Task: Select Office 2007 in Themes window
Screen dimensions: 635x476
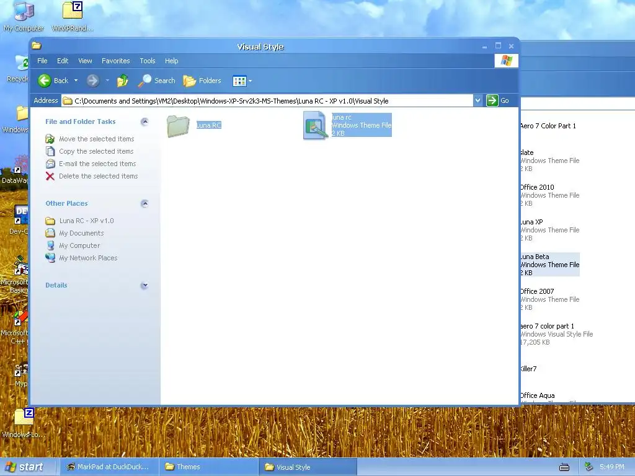Action: [549, 299]
